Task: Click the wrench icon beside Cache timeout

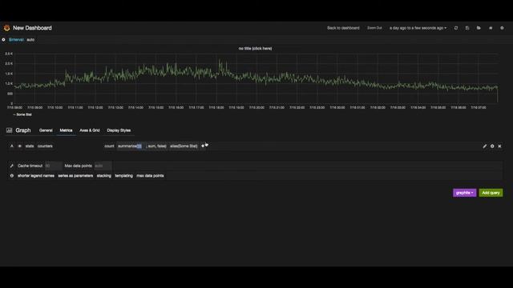Action: pos(12,166)
